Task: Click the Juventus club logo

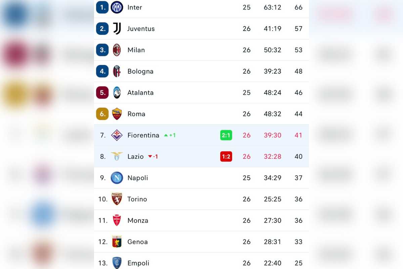Action: pos(117,29)
